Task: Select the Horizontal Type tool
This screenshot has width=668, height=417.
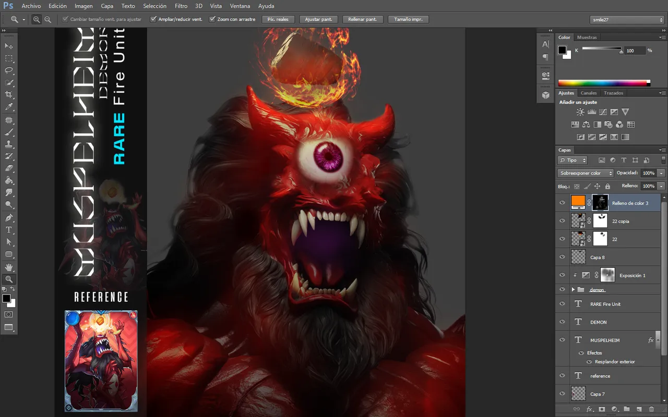Action: coord(9,229)
